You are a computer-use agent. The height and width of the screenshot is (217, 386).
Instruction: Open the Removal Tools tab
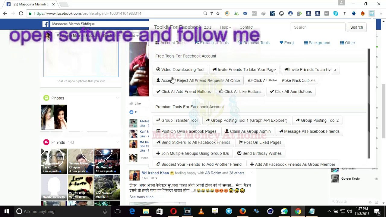tap(254, 43)
